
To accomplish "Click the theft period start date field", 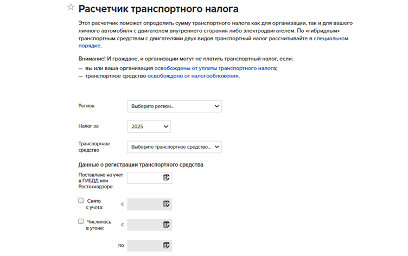I will 144,225.
